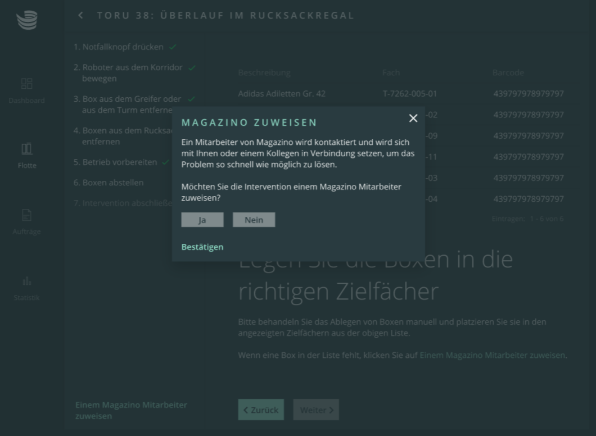Image resolution: width=596 pixels, height=436 pixels.
Task: Open the Dashboard icon in sidebar
Action: tap(26, 84)
